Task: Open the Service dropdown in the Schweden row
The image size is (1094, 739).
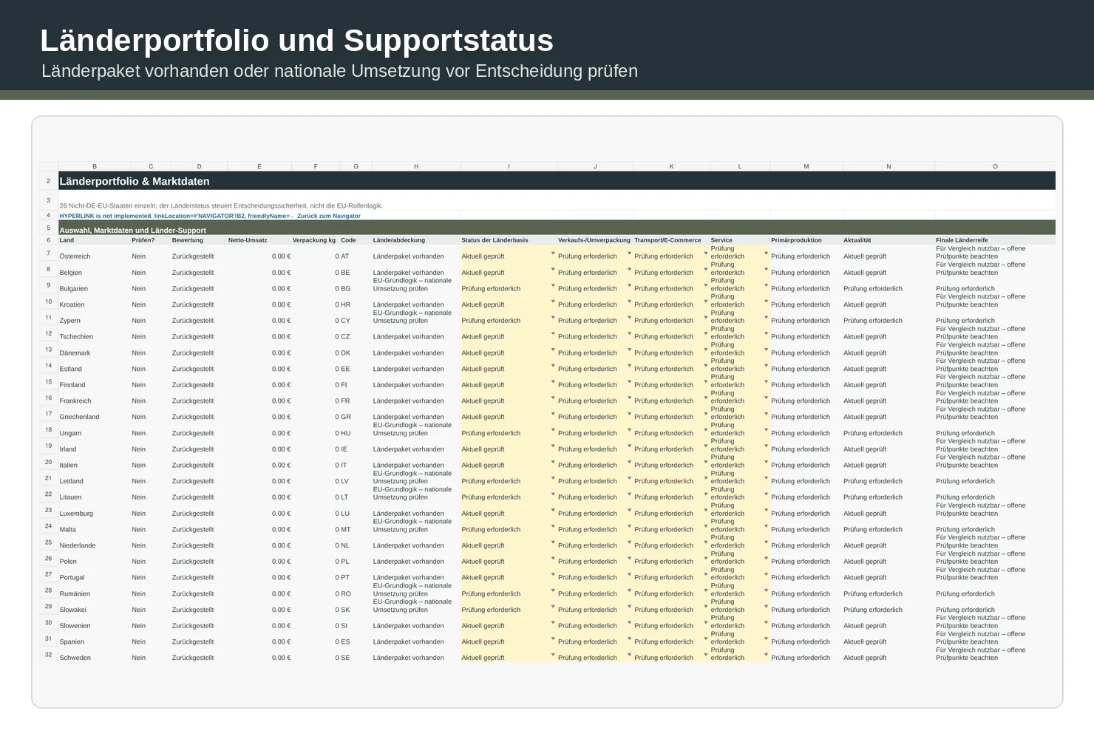Action: pos(767,655)
